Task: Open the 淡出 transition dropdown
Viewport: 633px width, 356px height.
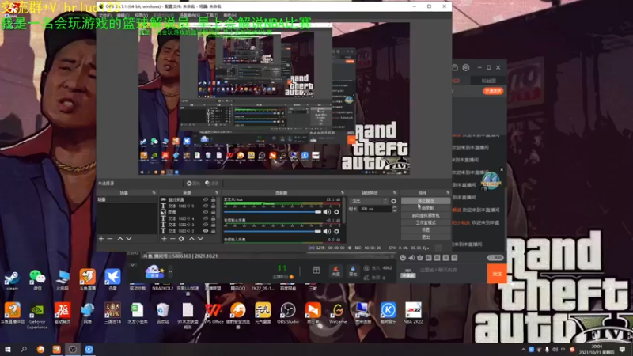Action: pos(370,201)
